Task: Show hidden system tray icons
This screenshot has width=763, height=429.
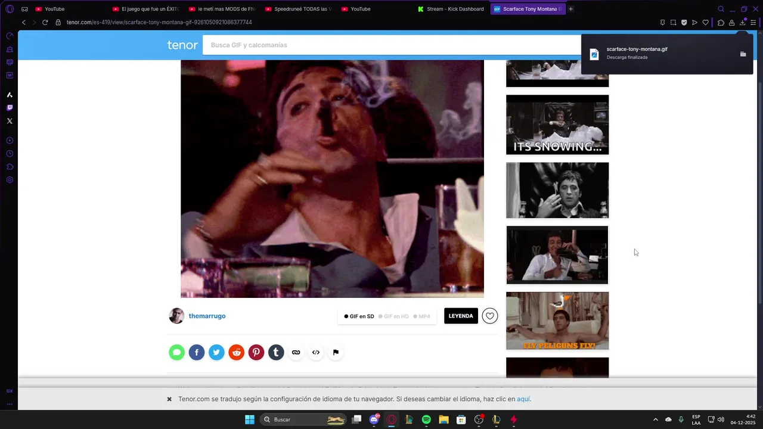Action: (x=655, y=419)
